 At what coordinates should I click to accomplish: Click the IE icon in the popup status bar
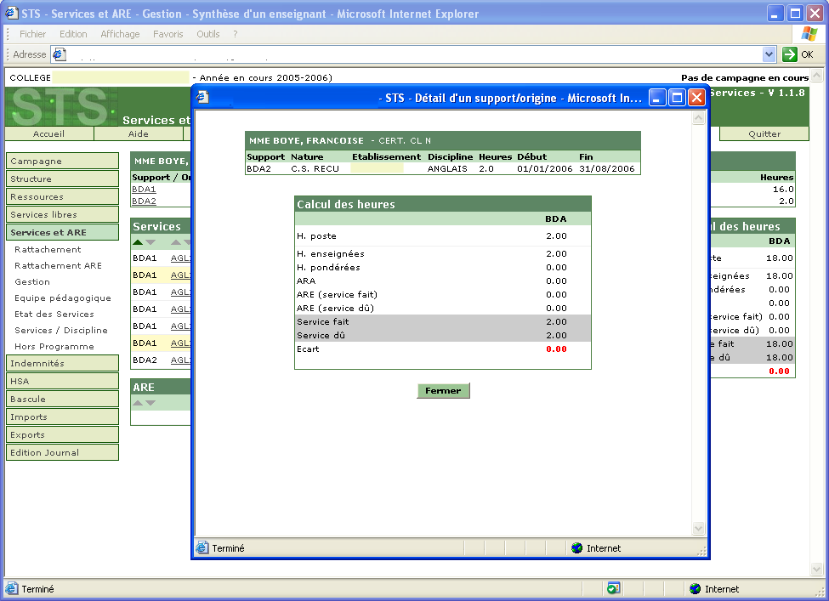click(x=202, y=547)
